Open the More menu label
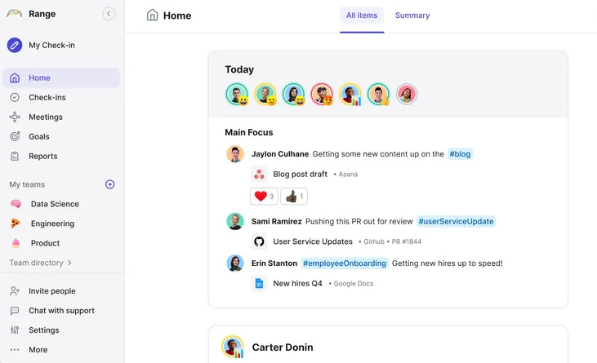This screenshot has width=597, height=363. pyautogui.click(x=38, y=350)
